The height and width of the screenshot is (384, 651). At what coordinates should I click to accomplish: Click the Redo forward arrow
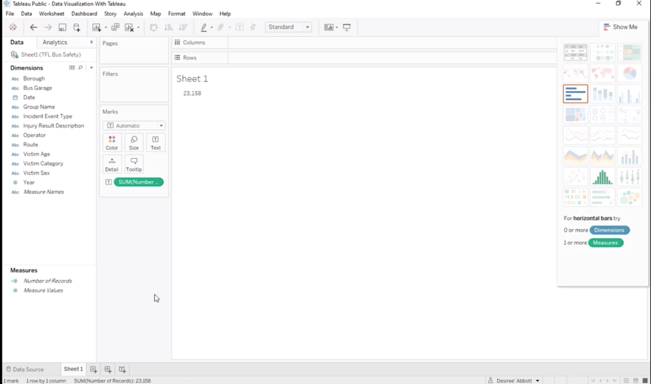48,27
